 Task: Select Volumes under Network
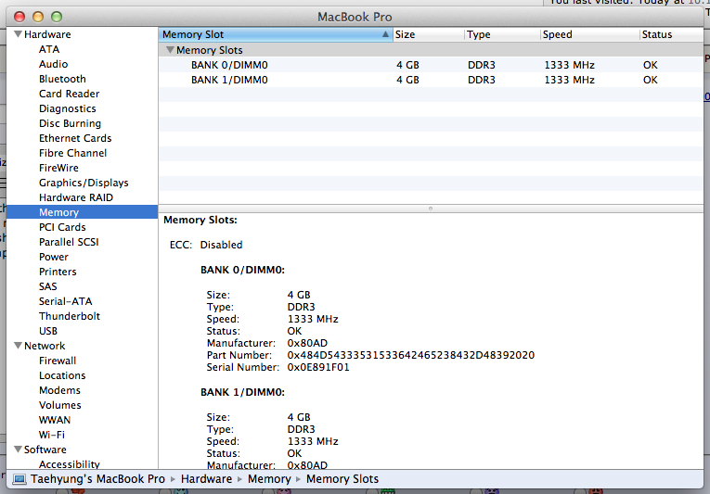pyautogui.click(x=60, y=405)
